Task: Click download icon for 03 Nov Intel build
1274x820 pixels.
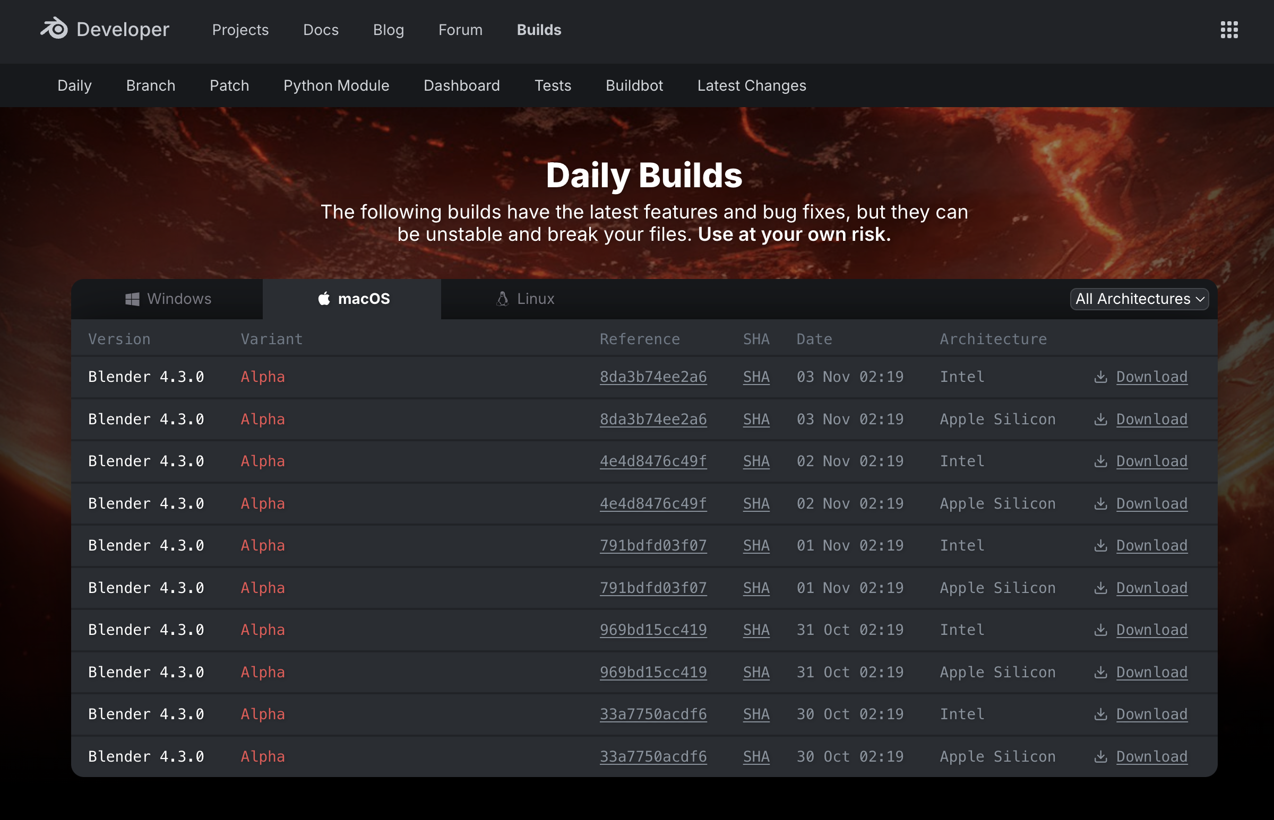Action: (1100, 377)
